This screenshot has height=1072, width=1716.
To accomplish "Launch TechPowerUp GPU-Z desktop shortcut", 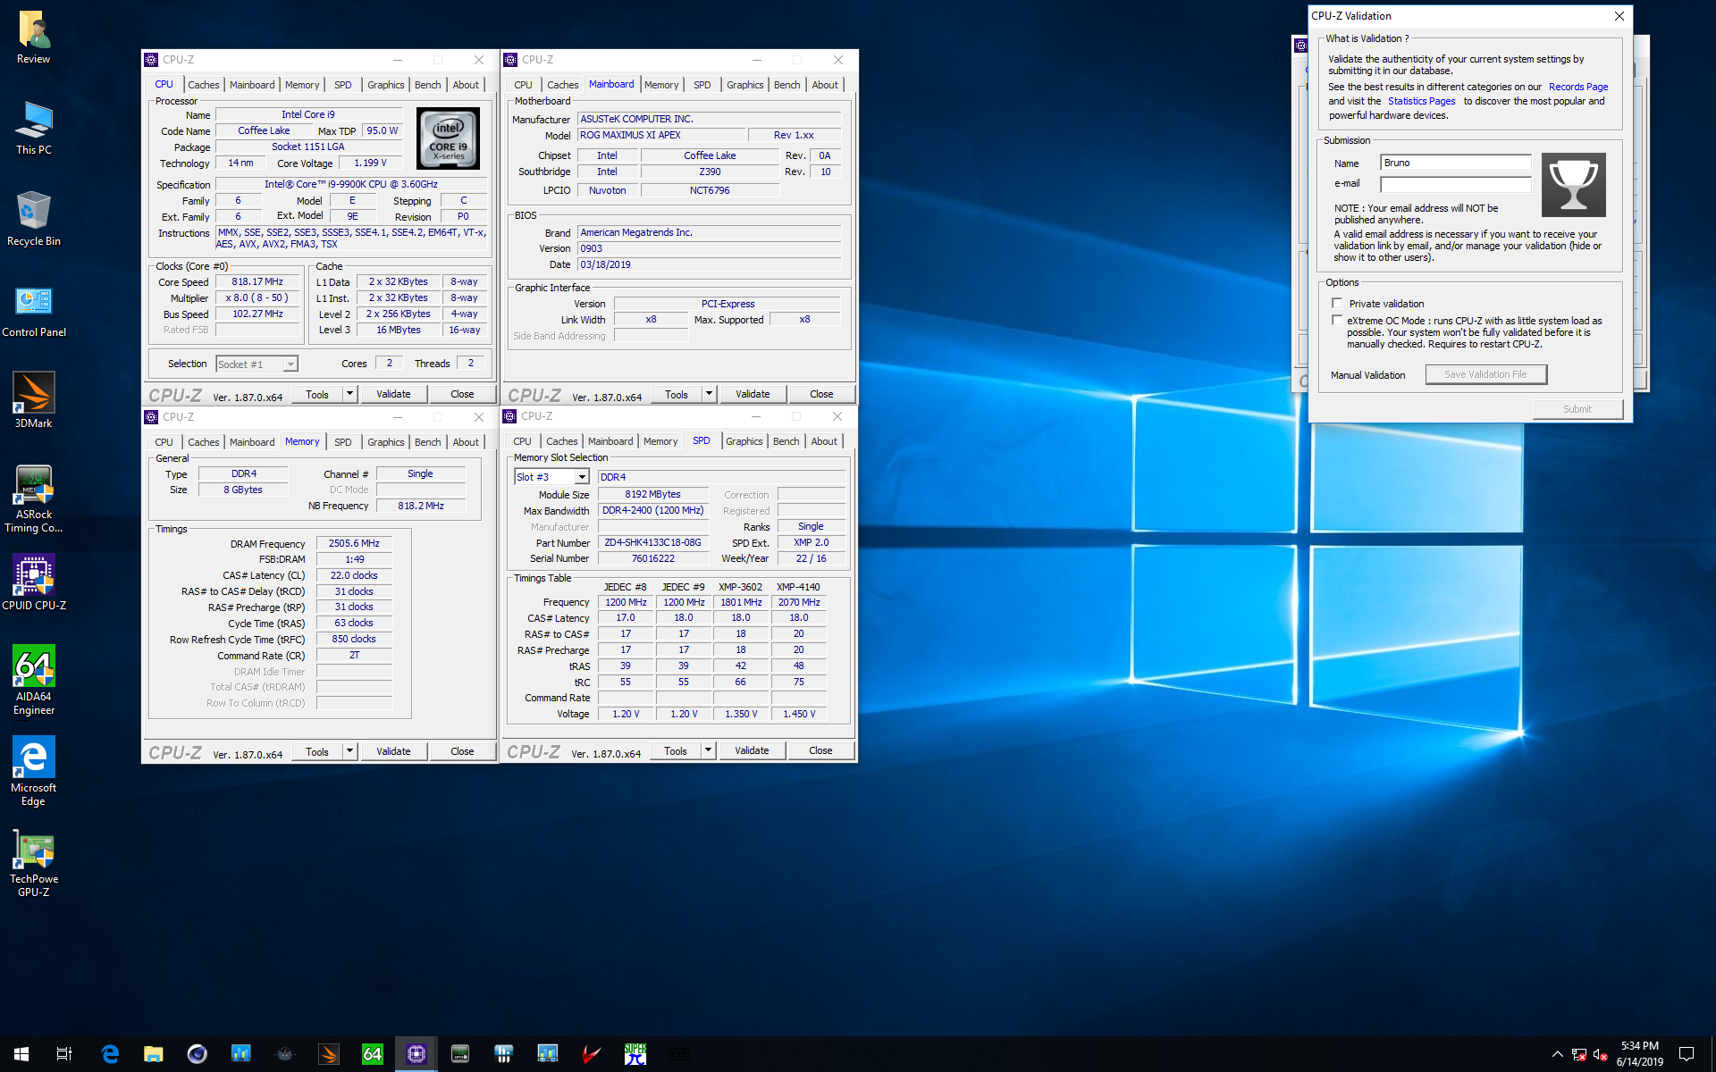I will [34, 864].
